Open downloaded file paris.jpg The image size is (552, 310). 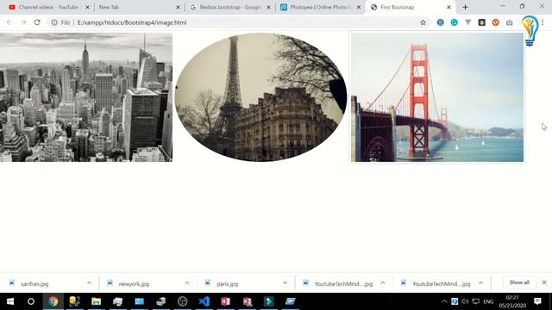[227, 283]
